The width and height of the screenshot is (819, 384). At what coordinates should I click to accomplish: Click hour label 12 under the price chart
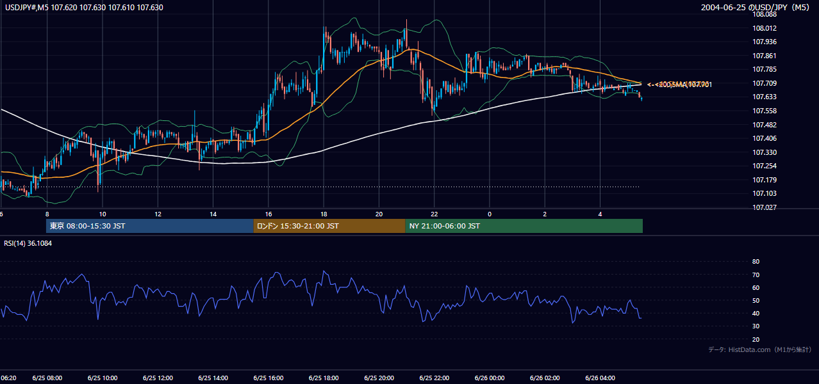158,214
